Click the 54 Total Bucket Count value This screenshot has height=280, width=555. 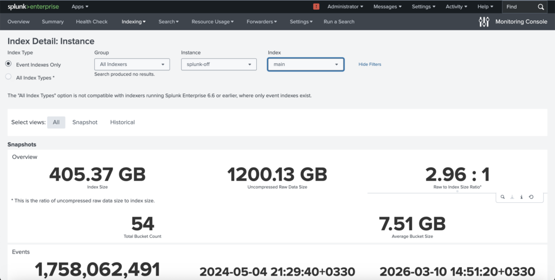[143, 223]
